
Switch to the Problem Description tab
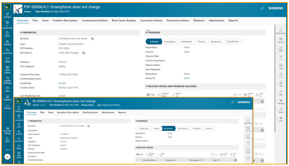pyautogui.click(x=65, y=20)
